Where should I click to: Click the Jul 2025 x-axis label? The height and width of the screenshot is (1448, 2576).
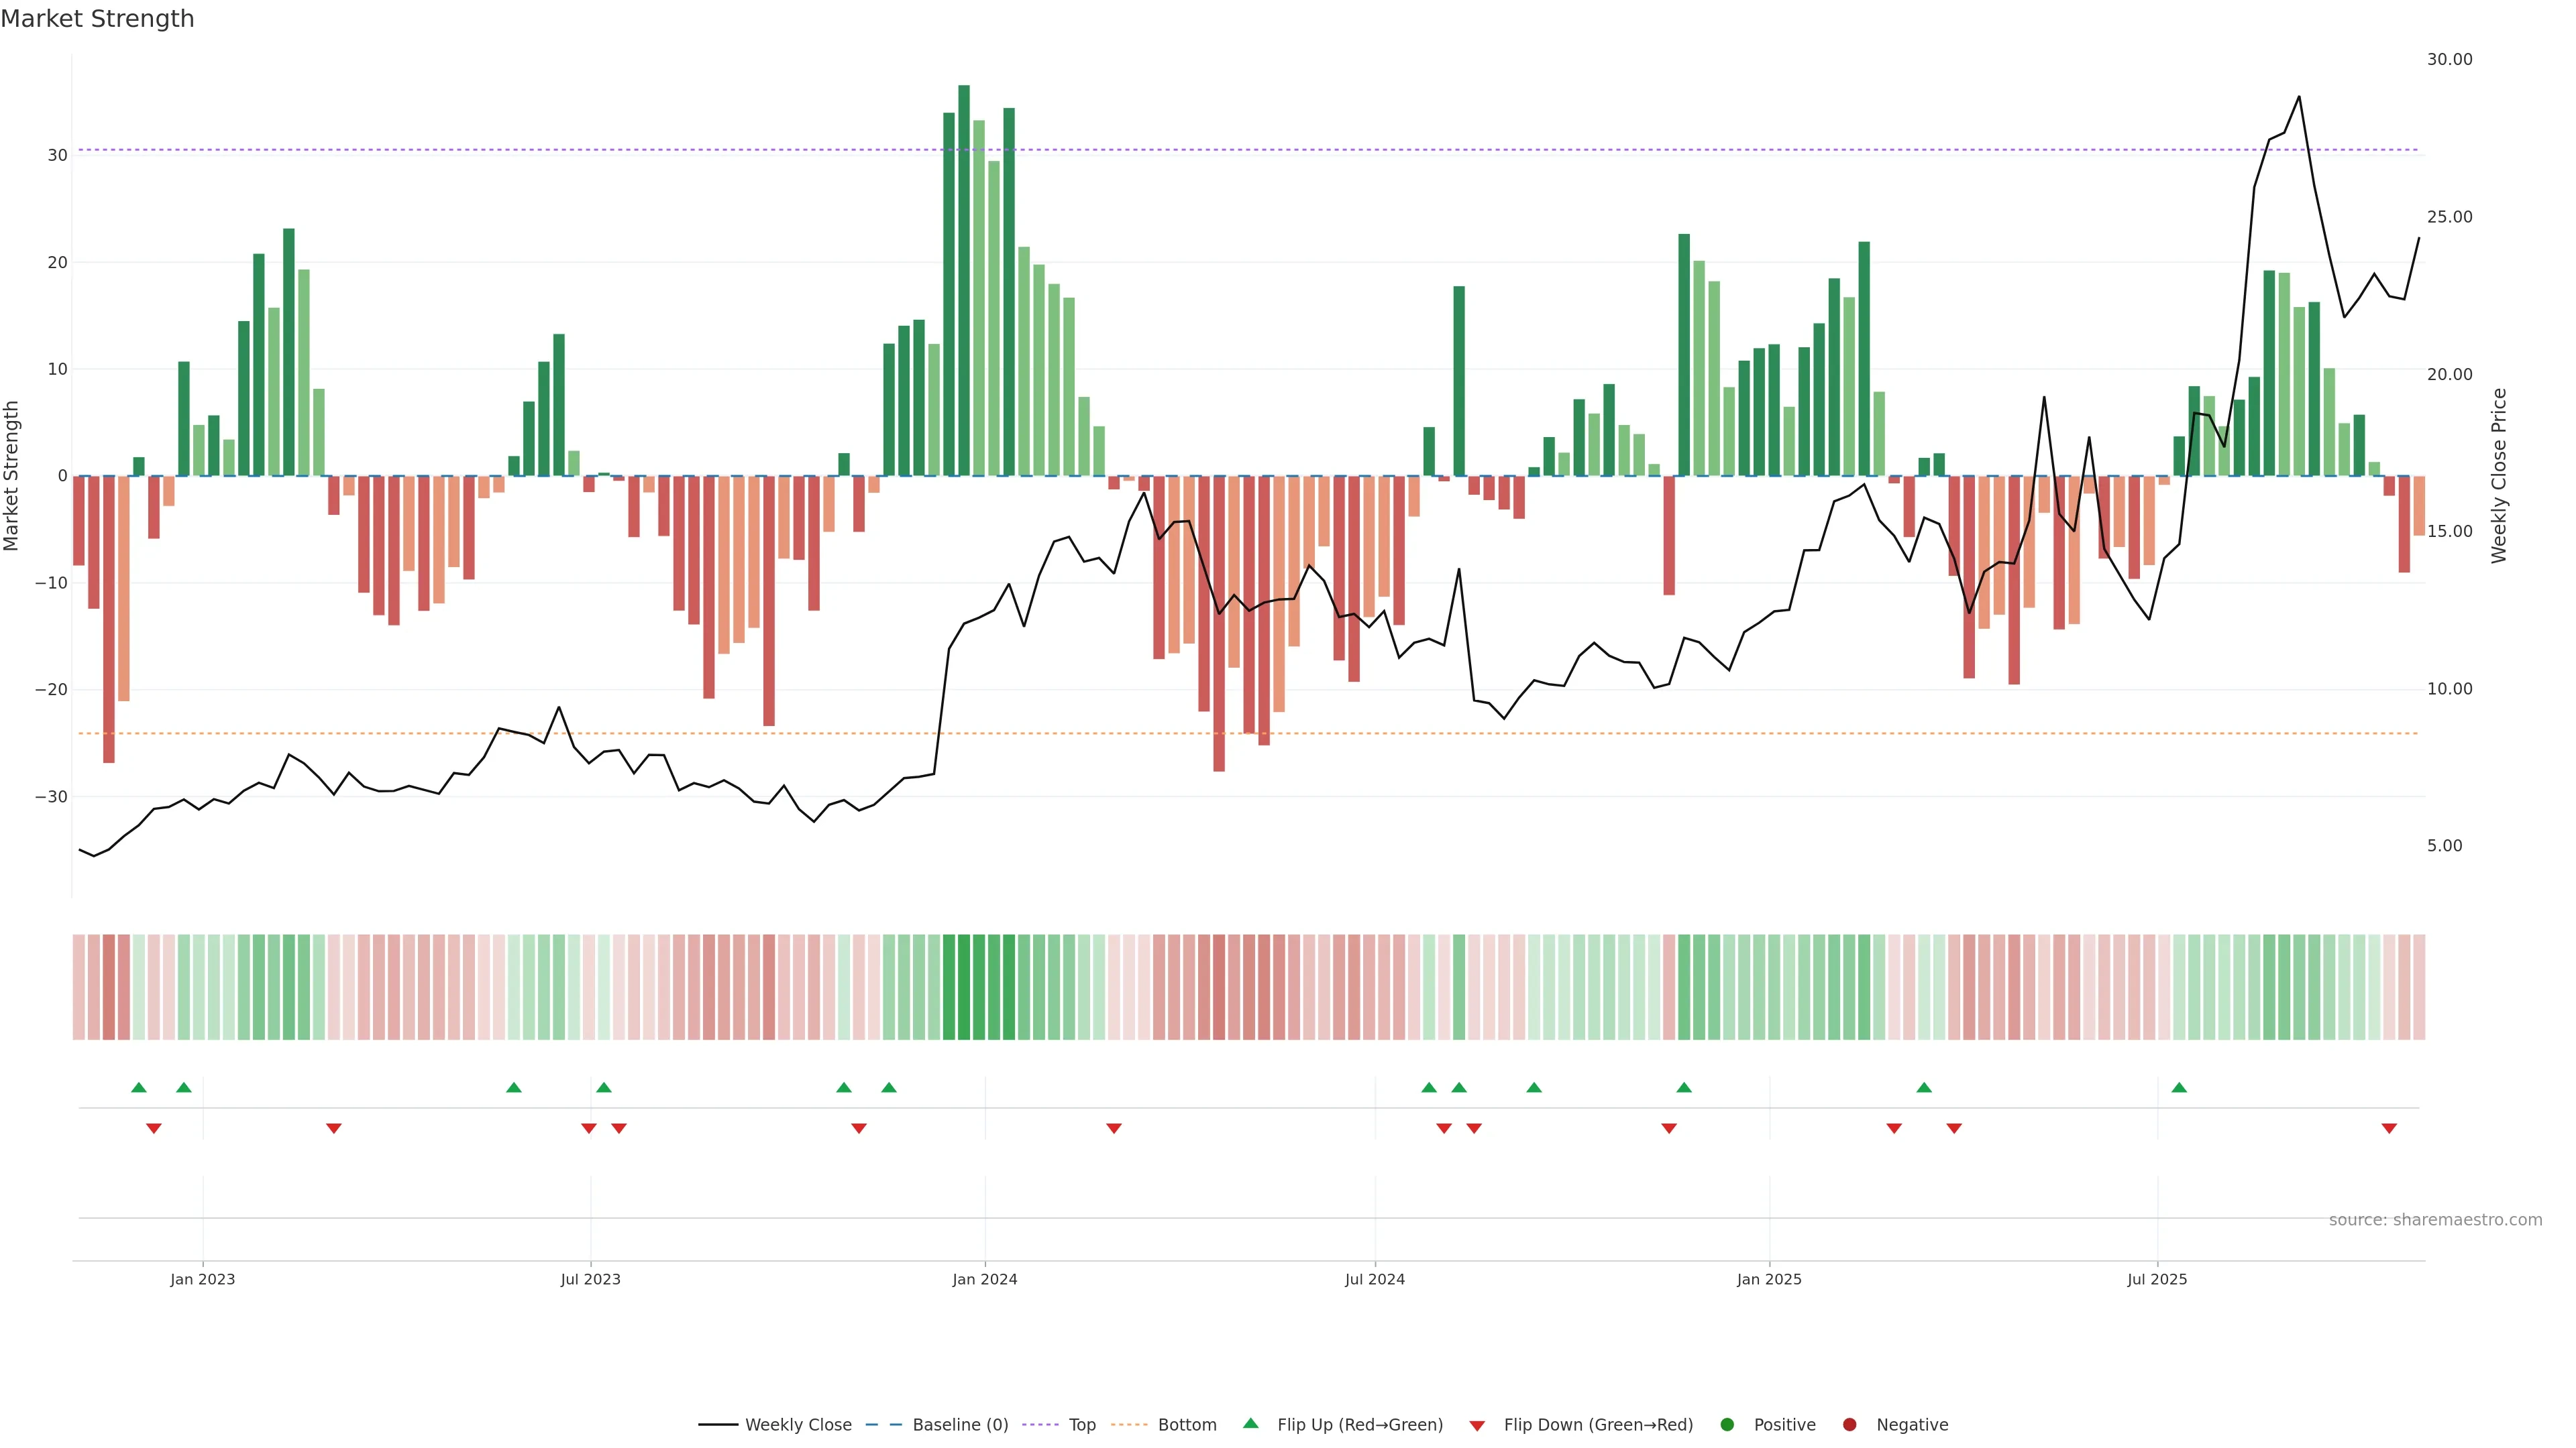2157,1279
